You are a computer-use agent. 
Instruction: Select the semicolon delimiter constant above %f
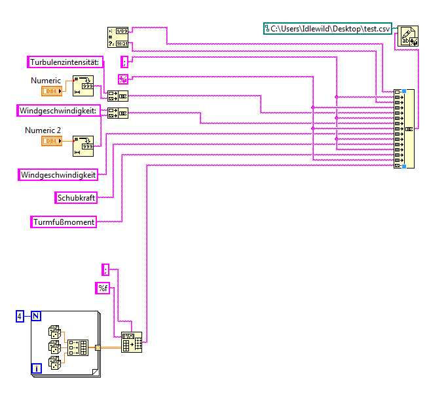(105, 269)
